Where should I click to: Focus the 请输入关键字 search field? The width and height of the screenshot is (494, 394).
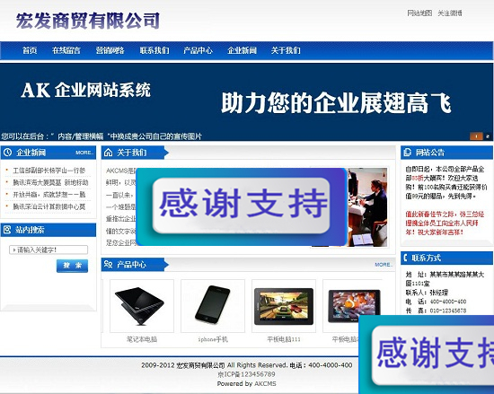click(49, 250)
